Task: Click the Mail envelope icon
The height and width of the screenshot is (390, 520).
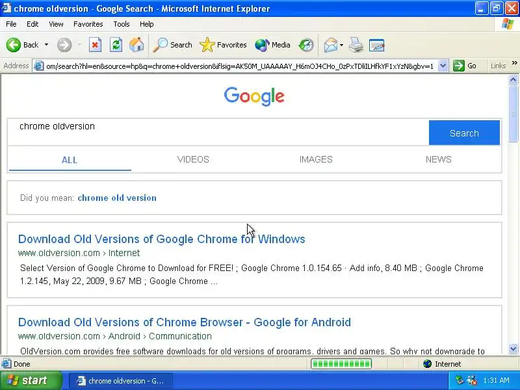Action: pos(331,45)
